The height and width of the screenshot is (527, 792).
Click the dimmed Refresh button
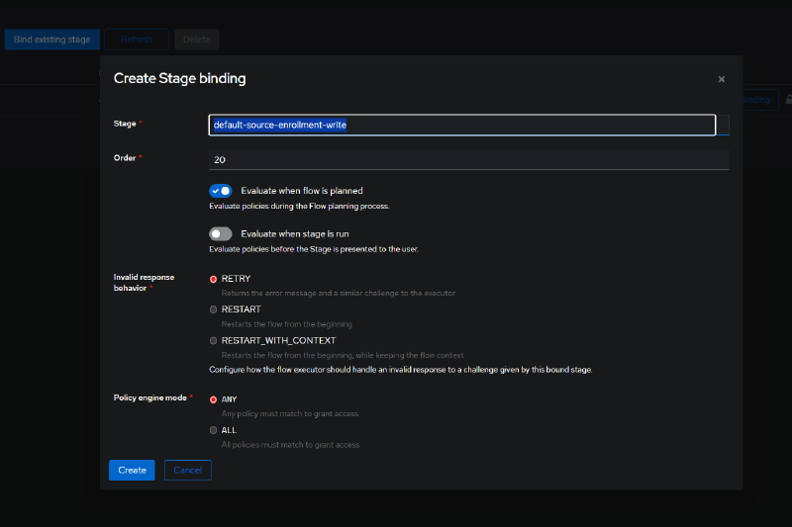point(137,40)
